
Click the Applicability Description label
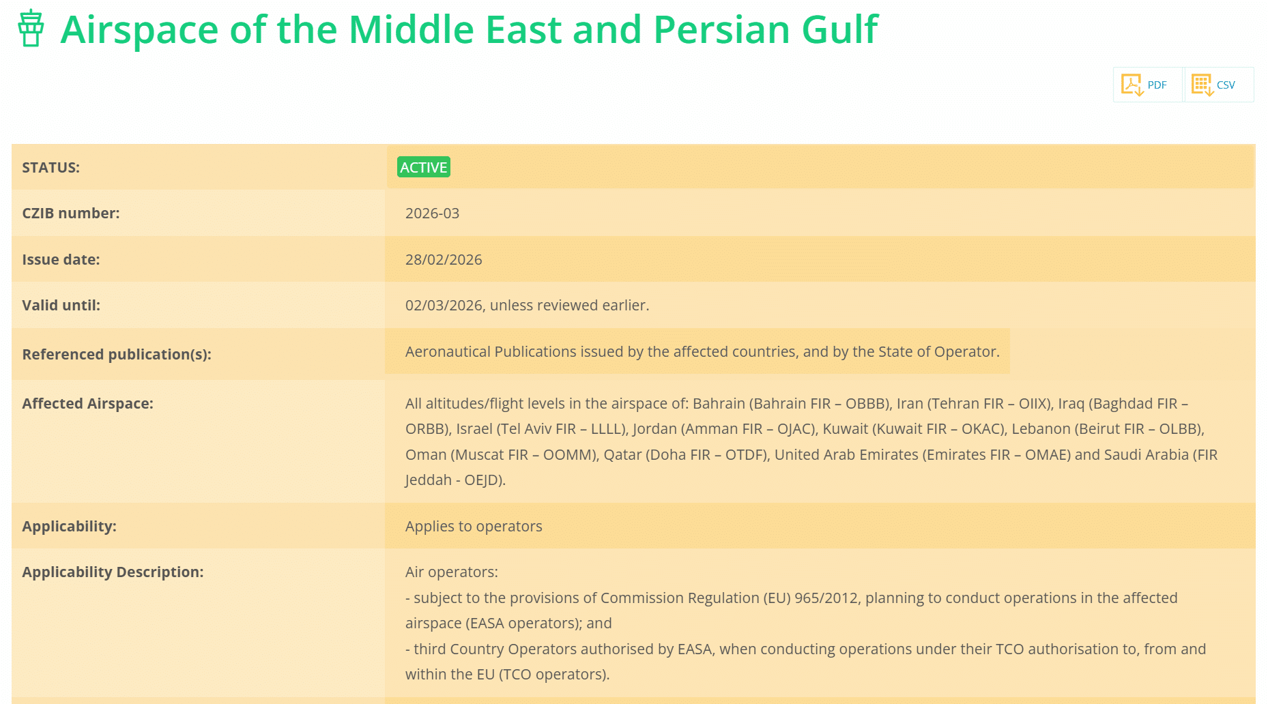pos(113,572)
